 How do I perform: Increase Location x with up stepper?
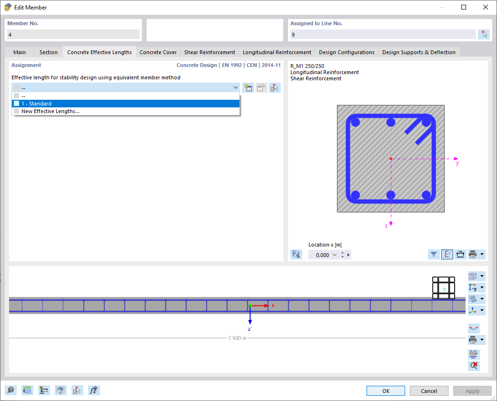pos(342,253)
